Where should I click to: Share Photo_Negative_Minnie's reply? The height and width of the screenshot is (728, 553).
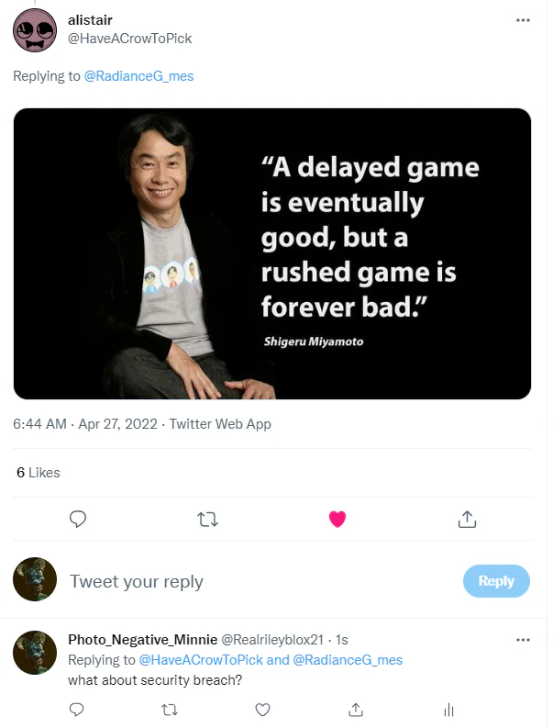coord(356,710)
